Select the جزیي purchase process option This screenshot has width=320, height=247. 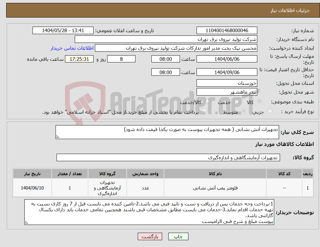pos(270,110)
